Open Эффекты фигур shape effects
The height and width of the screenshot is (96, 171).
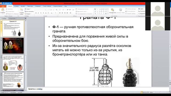point(131,14)
